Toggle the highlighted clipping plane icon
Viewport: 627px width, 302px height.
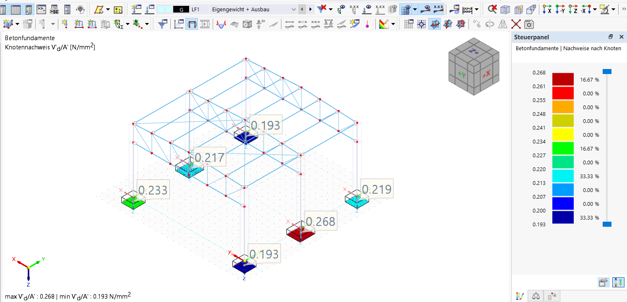click(434, 24)
